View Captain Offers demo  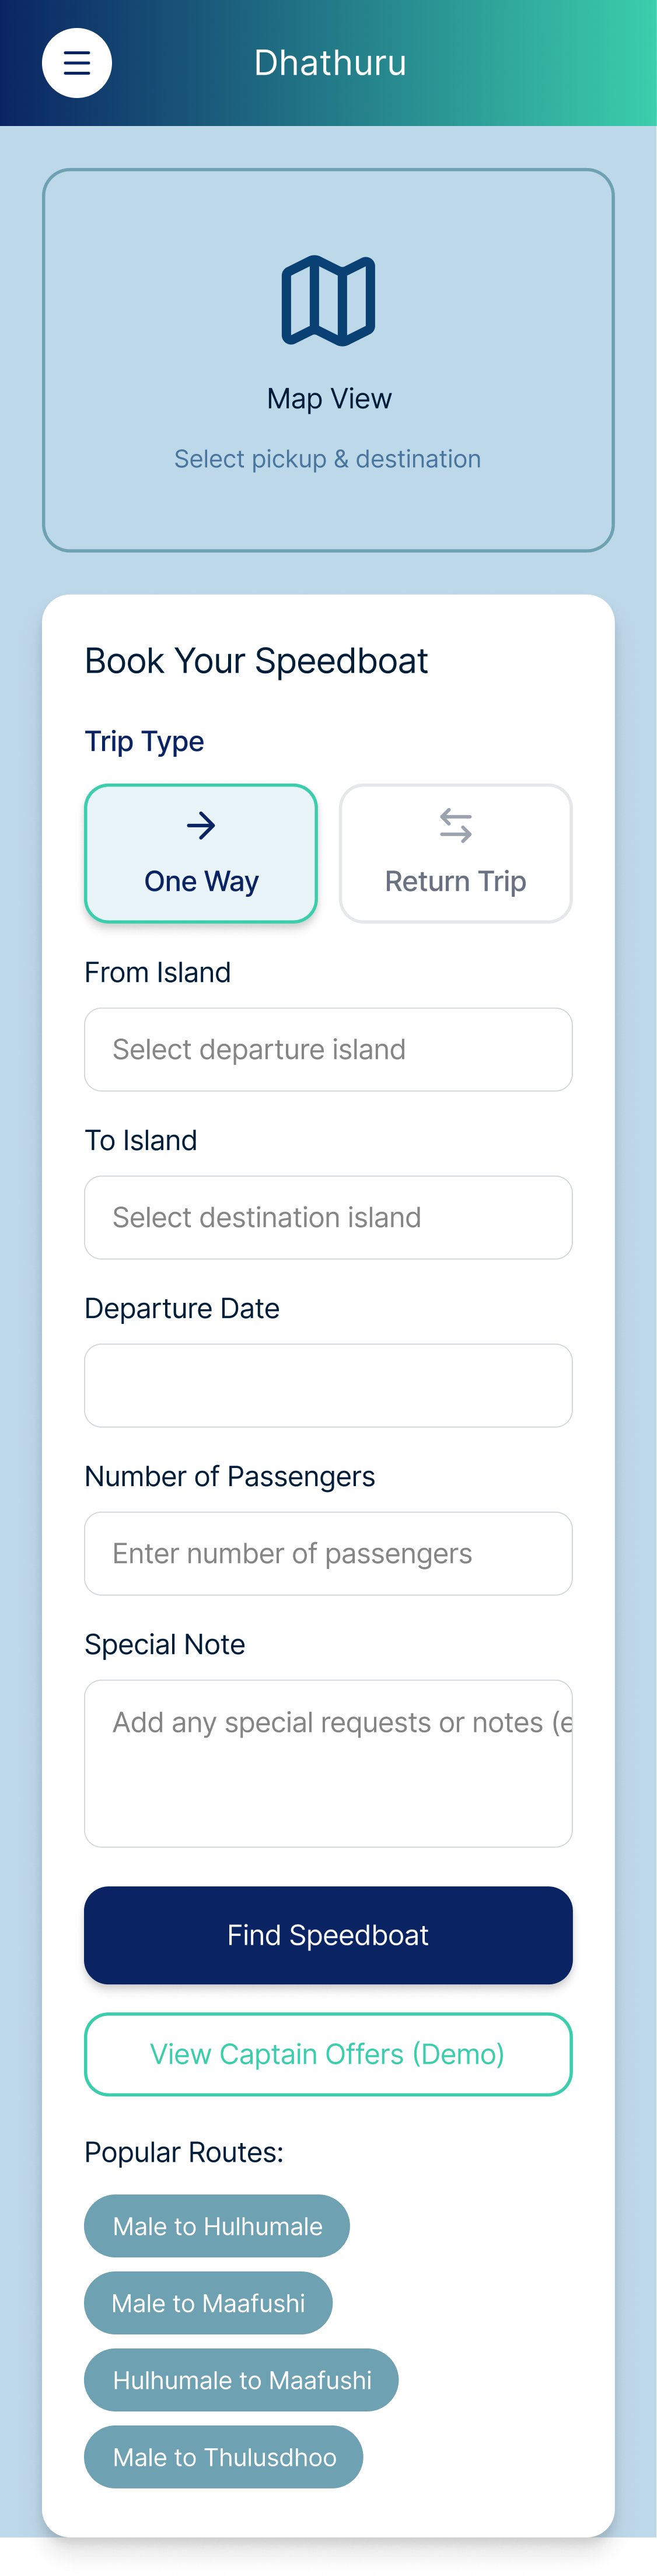(329, 2053)
